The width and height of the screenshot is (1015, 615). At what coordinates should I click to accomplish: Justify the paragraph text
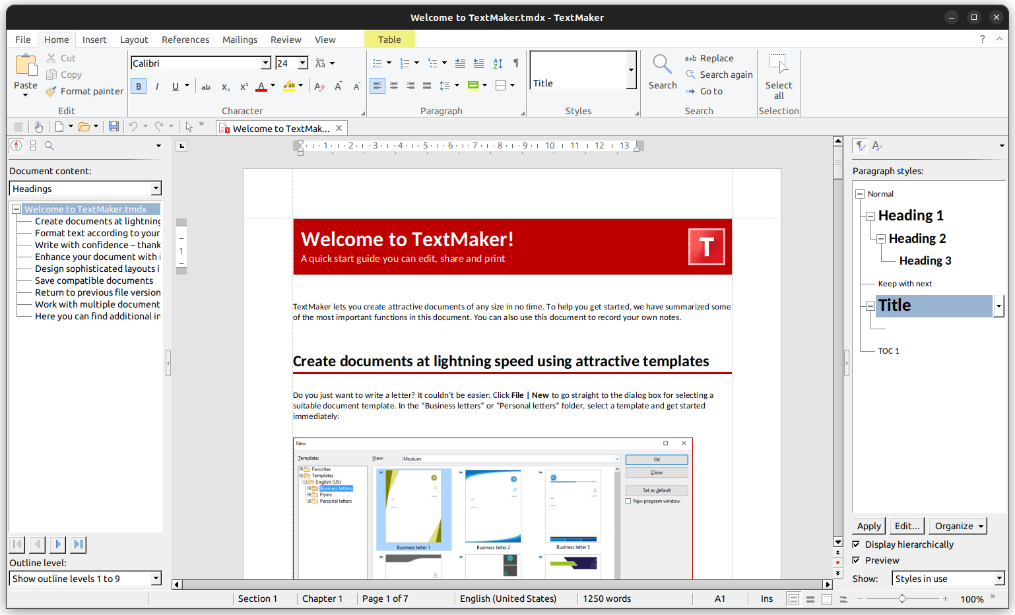point(427,86)
